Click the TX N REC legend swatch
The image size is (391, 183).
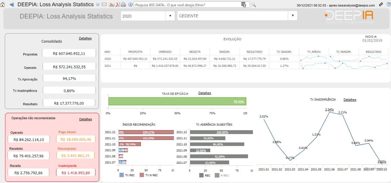point(142,175)
